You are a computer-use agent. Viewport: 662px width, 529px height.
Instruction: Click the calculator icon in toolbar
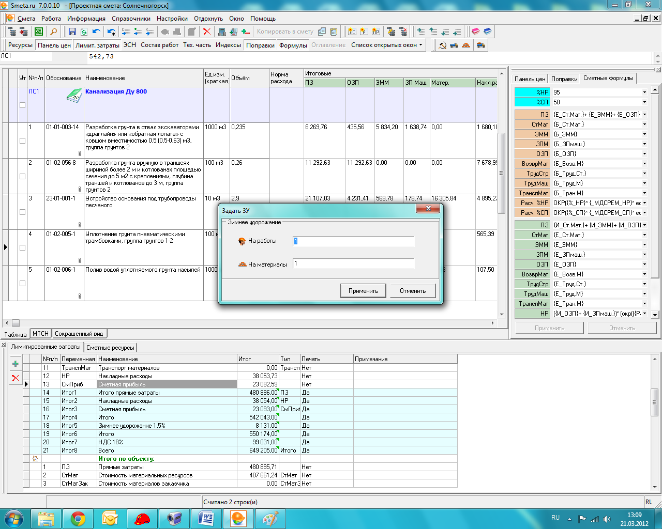coord(222,32)
